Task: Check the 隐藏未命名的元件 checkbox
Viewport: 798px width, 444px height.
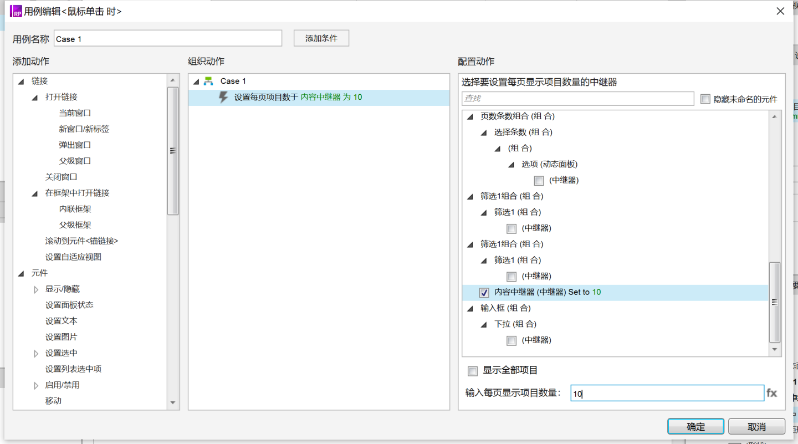Action: 705,99
